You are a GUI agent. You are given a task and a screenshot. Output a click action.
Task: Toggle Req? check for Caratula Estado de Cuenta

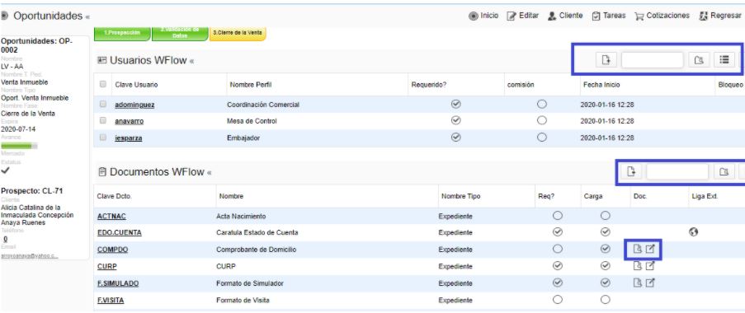[558, 232]
